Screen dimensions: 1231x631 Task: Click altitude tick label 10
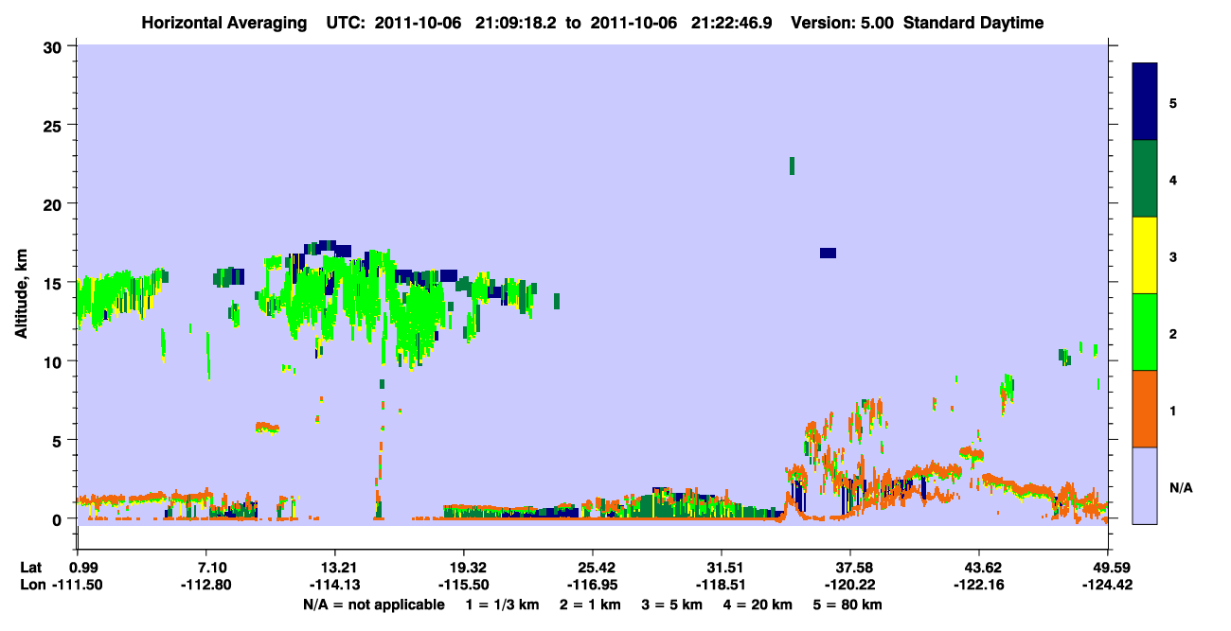pyautogui.click(x=54, y=361)
